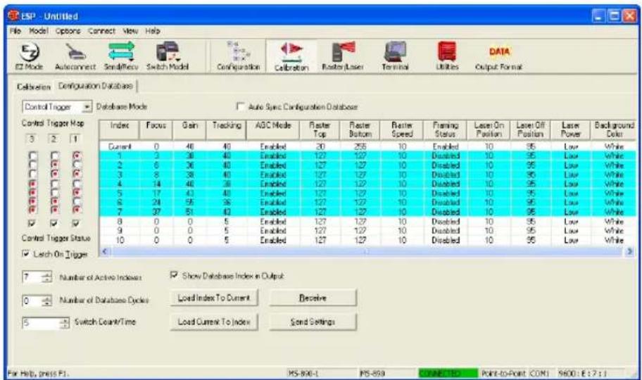Image resolution: width=642 pixels, height=380 pixels.
Task: Select index row 4 in the table
Action: pyautogui.click(x=367, y=184)
